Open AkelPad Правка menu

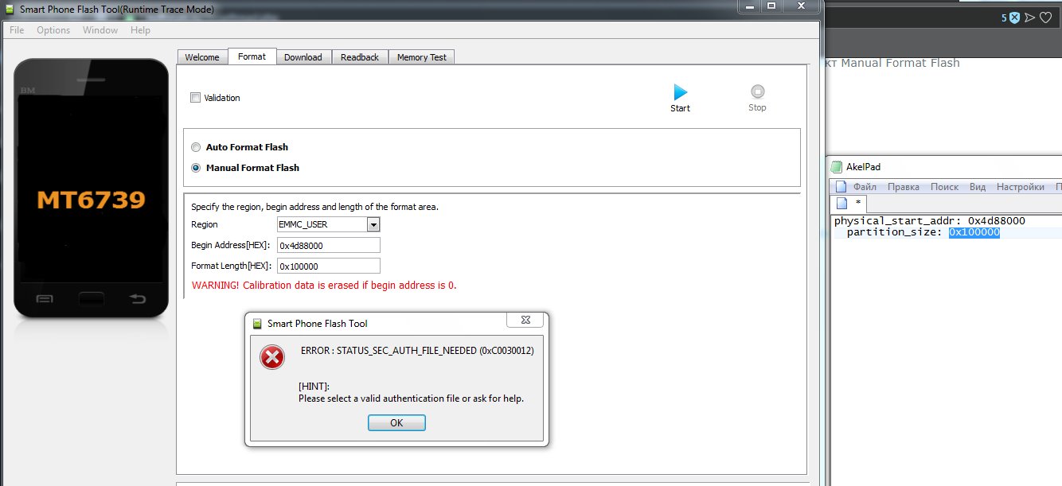904,187
